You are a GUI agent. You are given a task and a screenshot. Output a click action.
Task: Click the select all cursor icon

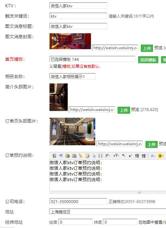94,156
